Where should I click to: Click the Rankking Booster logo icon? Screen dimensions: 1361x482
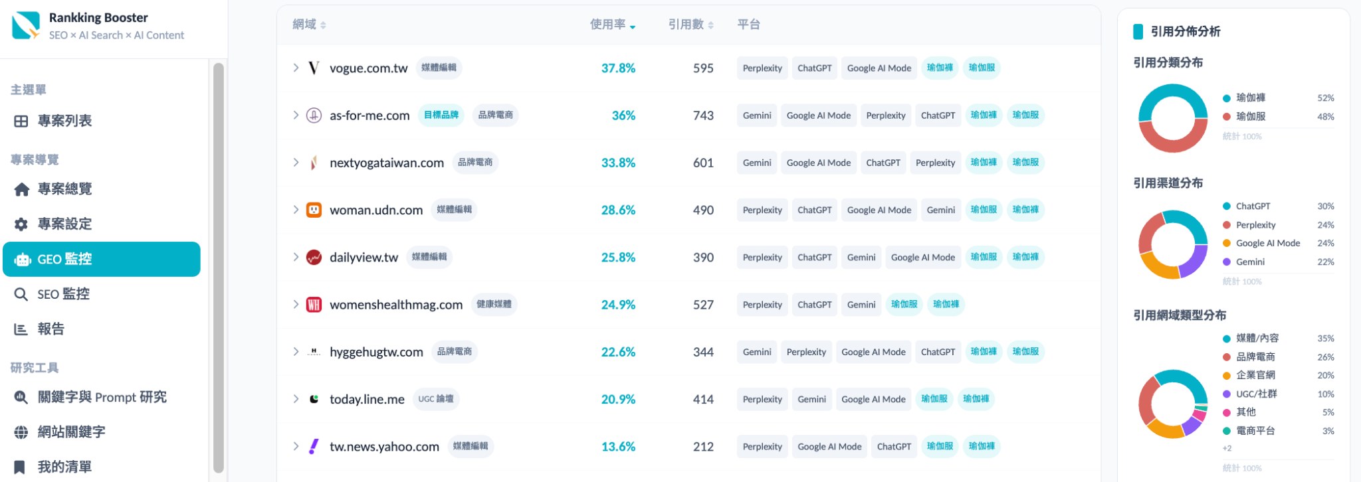[26, 25]
